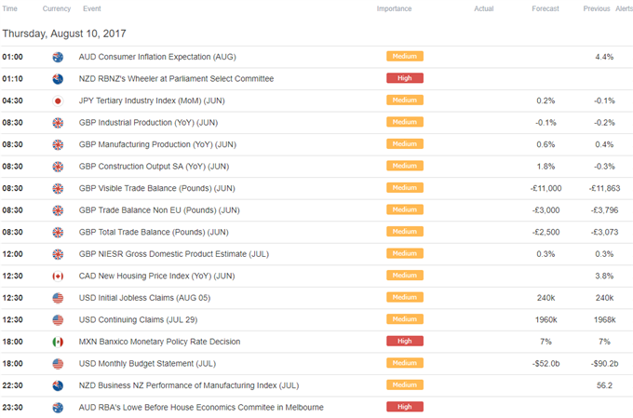The height and width of the screenshot is (418, 633).
Task: Click the -£11,000 forecast value
Action: pos(545,188)
